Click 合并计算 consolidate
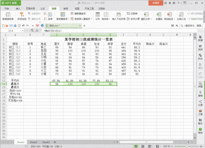Image resolution: width=205 pixels, height=148 pixels. point(133,19)
